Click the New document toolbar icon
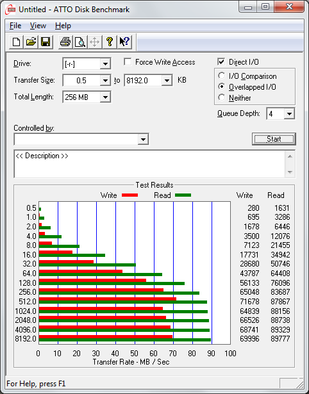This screenshot has height=394, width=309. pyautogui.click(x=16, y=42)
